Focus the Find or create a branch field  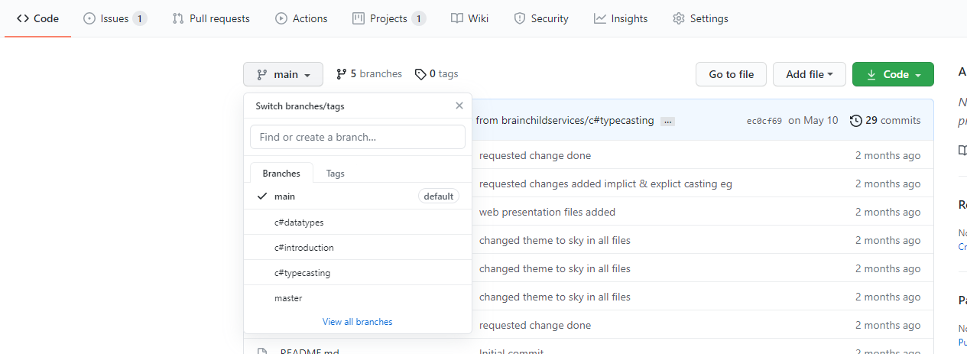[x=358, y=137]
